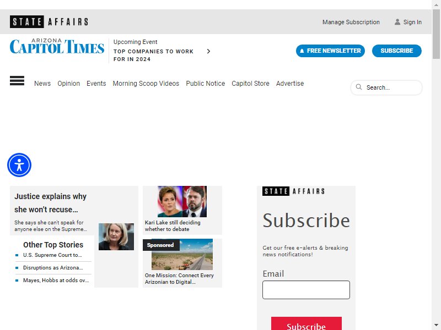Image resolution: width=441 pixels, height=330 pixels.
Task: Focus the Search input field
Action: [x=386, y=87]
